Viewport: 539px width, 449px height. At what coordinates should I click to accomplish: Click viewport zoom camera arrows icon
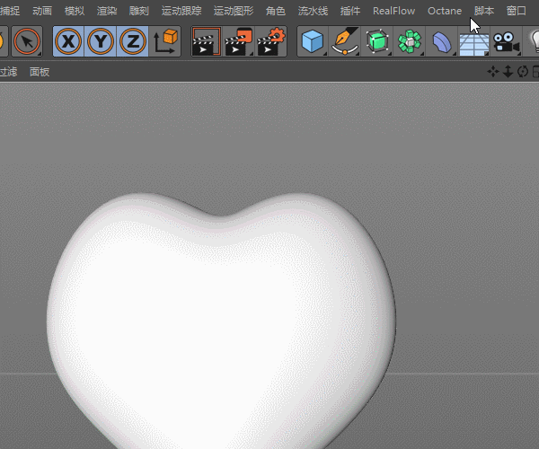tap(508, 72)
